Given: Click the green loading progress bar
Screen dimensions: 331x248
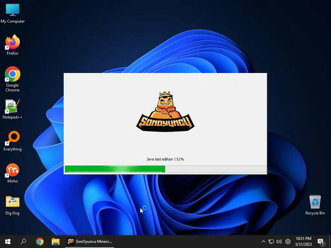Looking at the screenshot, I should pos(165,169).
